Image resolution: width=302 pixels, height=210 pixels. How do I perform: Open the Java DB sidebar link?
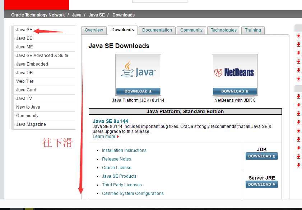click(x=24, y=73)
